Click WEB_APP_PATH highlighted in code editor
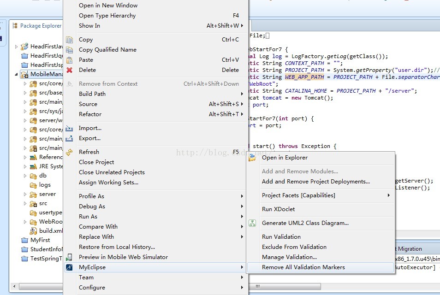The image size is (440, 295). pyautogui.click(x=304, y=77)
